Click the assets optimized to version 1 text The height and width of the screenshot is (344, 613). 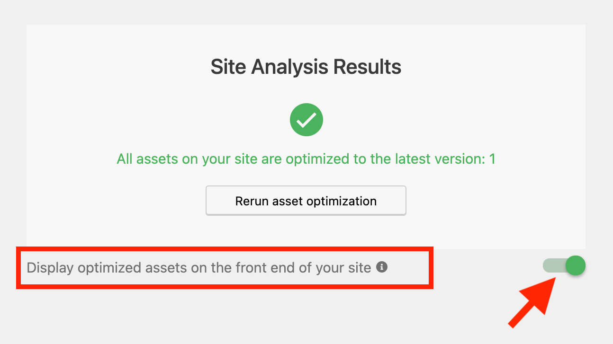(306, 159)
